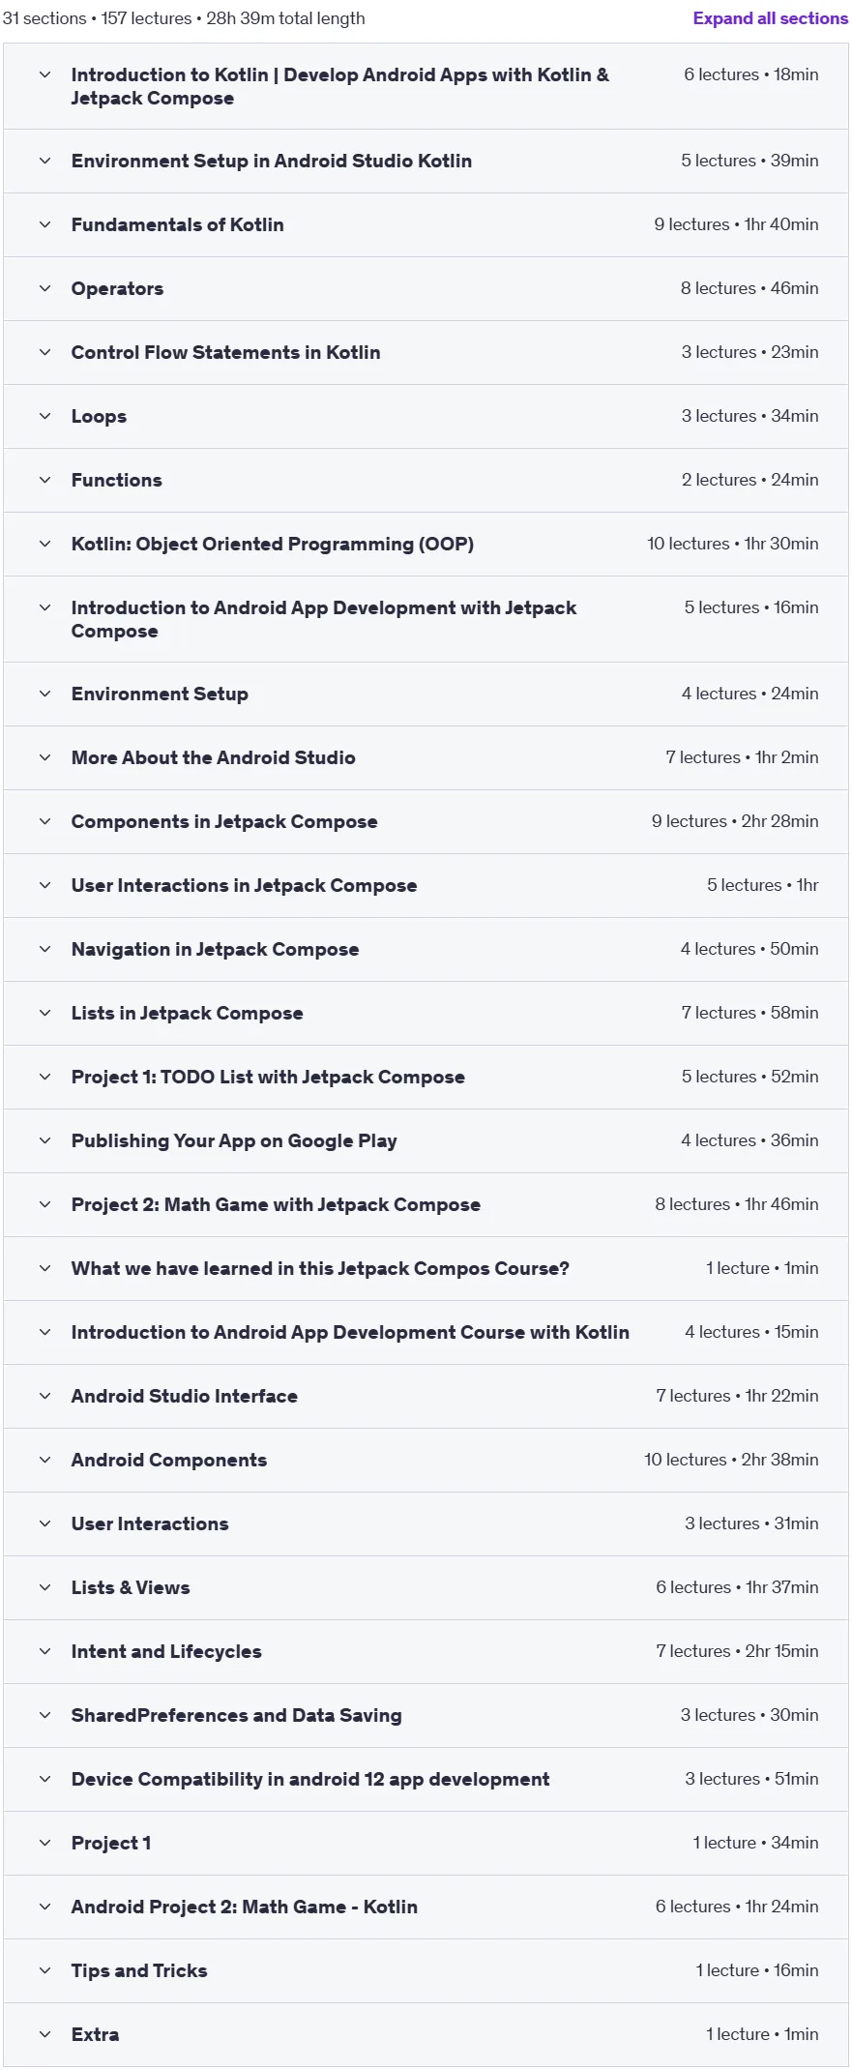Click '5 lectures • 52min' text
Screen dimensions: 852x2070
(x=749, y=1077)
